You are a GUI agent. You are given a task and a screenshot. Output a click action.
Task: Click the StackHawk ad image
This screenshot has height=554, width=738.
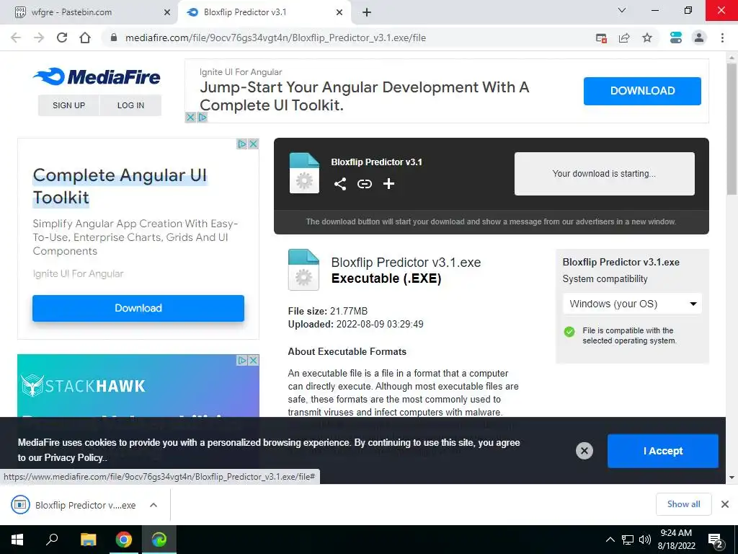pyautogui.click(x=138, y=385)
